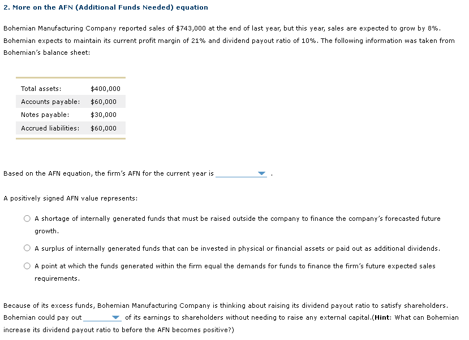
Task: Click the Total assets table row
Action: [71, 89]
